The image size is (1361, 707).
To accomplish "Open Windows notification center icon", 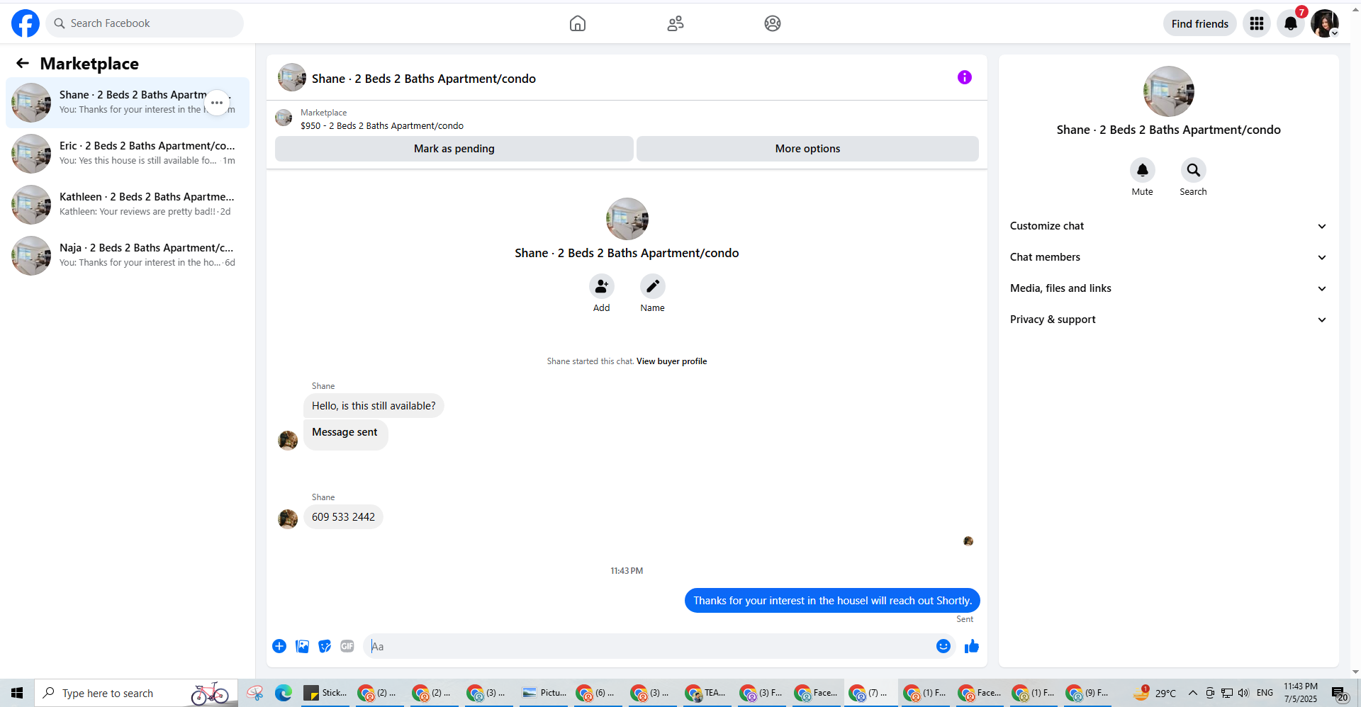I will click(x=1339, y=694).
